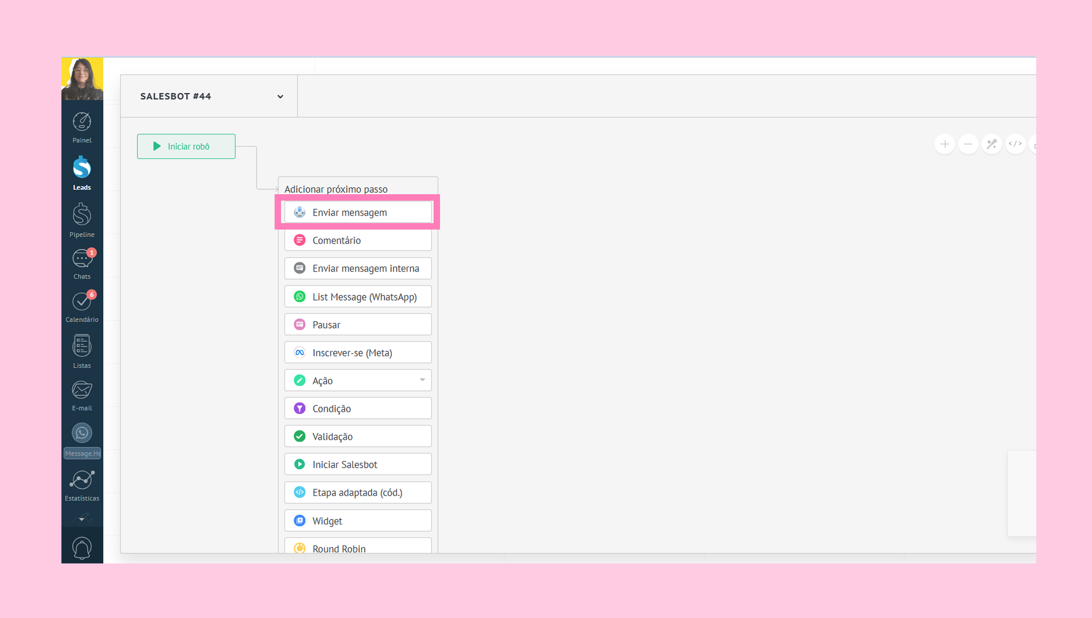Image resolution: width=1092 pixels, height=618 pixels.
Task: Zoom out with the minus button
Action: point(968,144)
